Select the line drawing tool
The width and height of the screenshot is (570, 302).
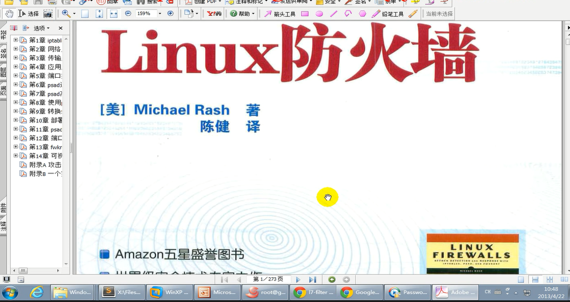click(x=333, y=14)
